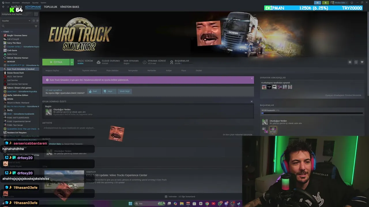Click the library search field
The height and width of the screenshot is (207, 369).
point(17,26)
